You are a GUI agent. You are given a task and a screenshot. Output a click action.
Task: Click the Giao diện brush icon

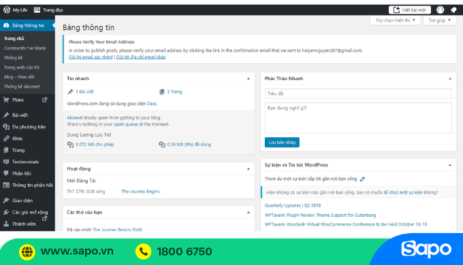coord(6,200)
